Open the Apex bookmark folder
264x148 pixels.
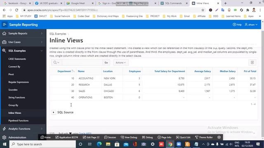(249, 16)
